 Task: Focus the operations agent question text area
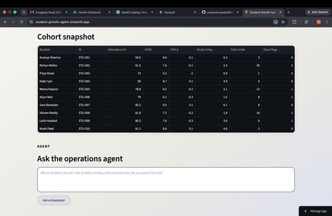pos(166,180)
